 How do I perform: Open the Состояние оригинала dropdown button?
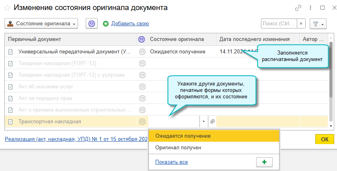coord(41,24)
